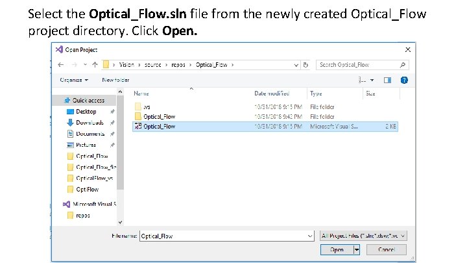Click the Cancel button
This screenshot has width=467, height=263.
tap(387, 249)
